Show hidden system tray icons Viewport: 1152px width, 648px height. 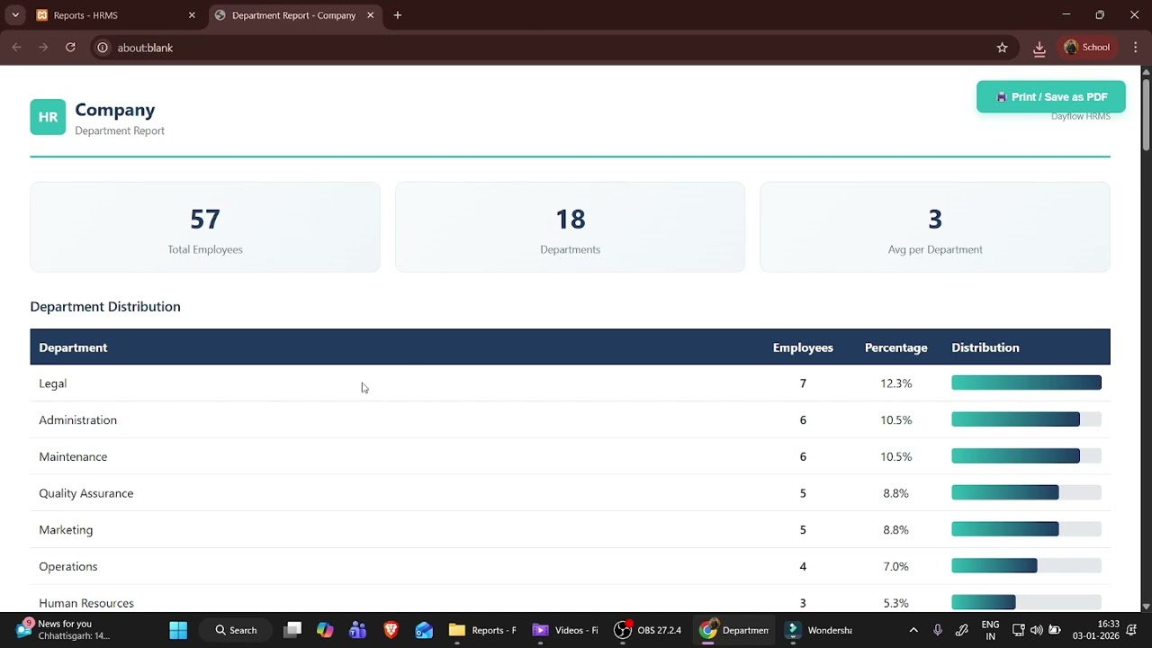(x=913, y=630)
